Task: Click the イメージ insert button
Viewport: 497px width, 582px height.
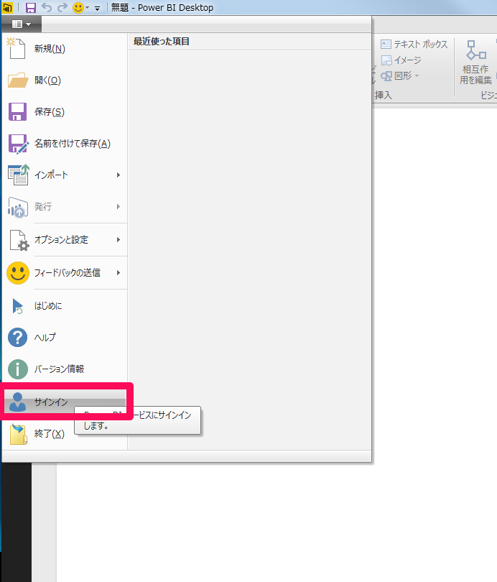Action: 401,60
